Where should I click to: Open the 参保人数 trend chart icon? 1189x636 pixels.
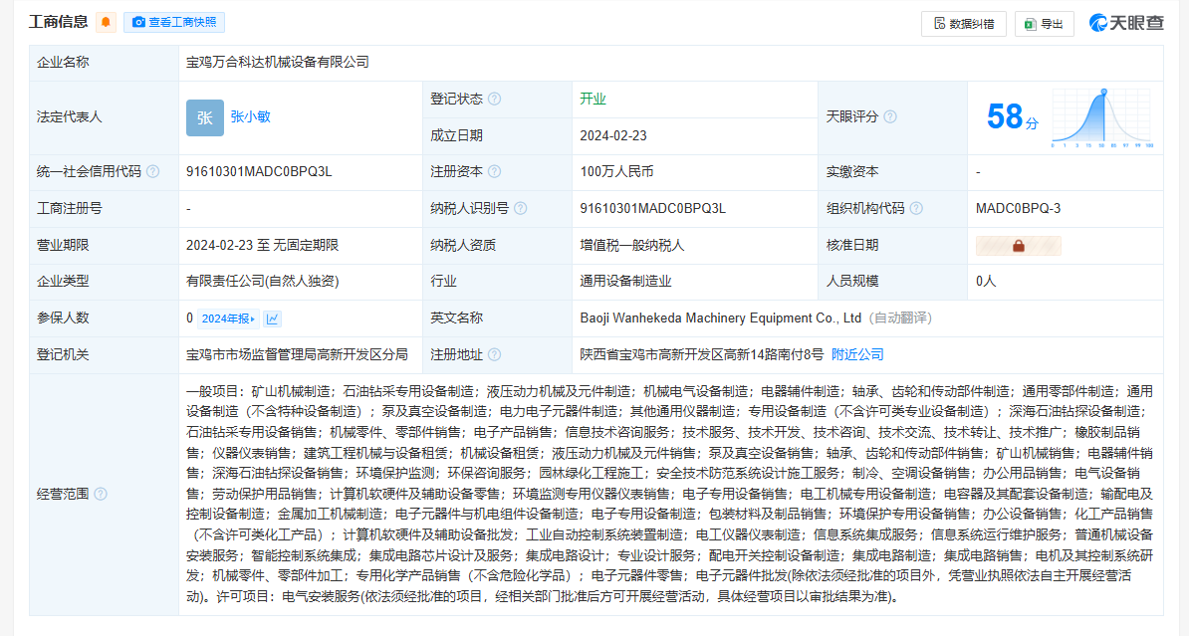coord(272,318)
